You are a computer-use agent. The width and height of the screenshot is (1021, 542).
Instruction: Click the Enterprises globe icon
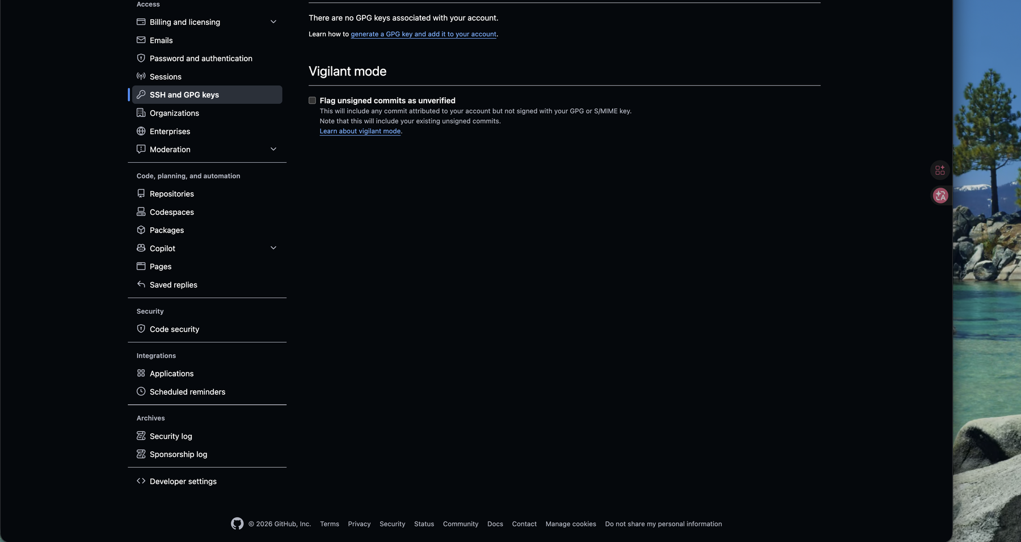141,131
